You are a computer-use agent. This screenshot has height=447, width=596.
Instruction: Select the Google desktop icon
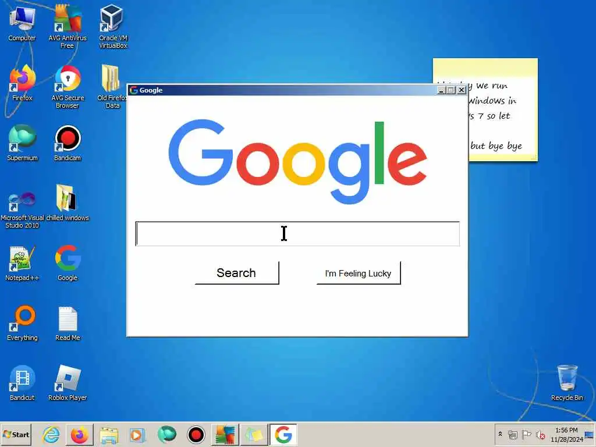[x=68, y=263]
